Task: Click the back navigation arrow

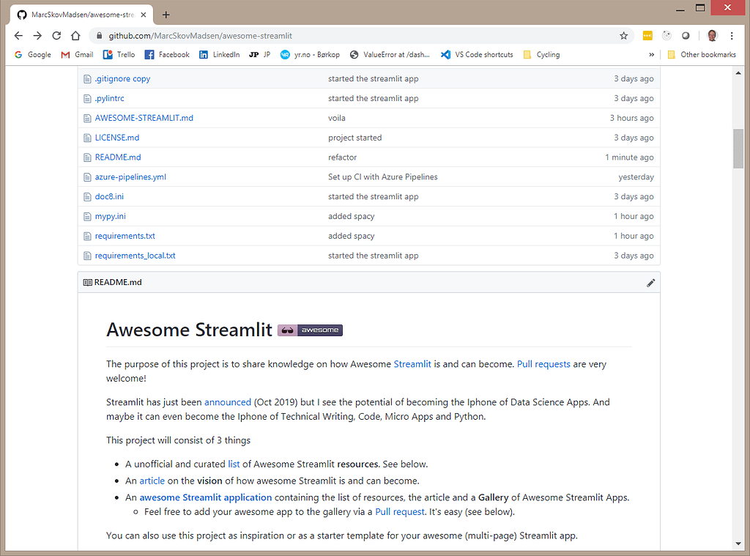Action: click(x=18, y=35)
